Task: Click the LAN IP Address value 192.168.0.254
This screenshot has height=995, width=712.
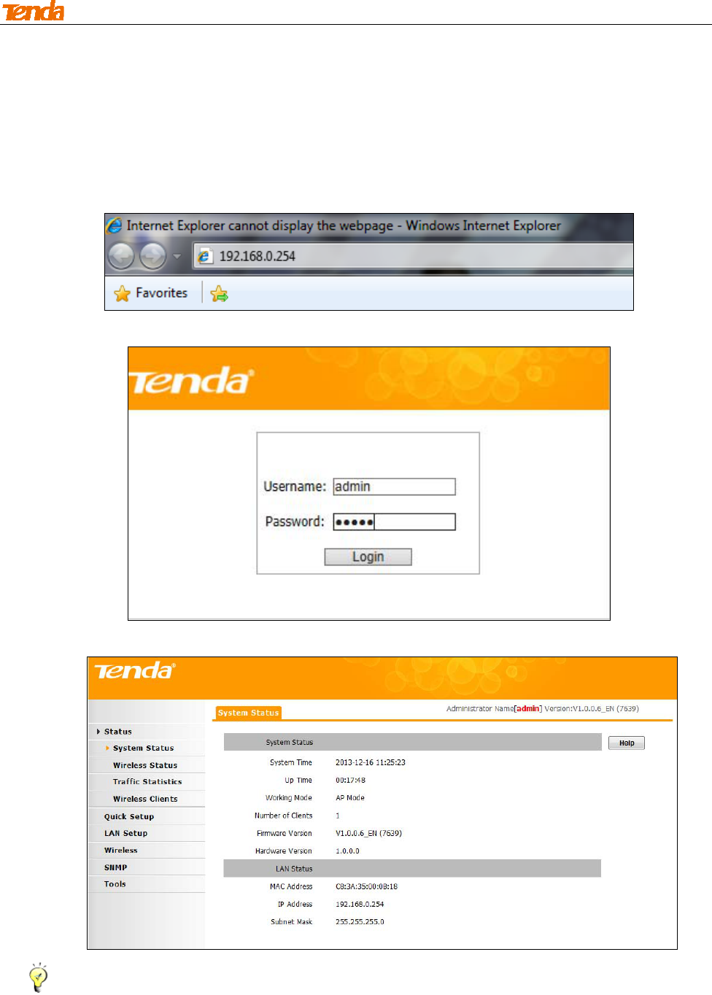Action: pyautogui.click(x=360, y=904)
